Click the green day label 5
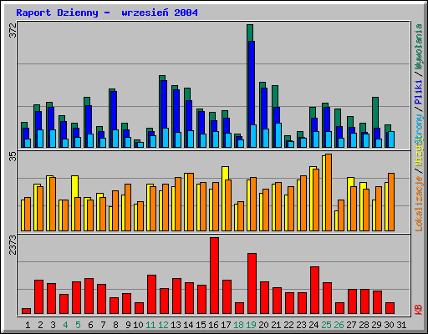This screenshot has height=334, width=428. coord(78,325)
